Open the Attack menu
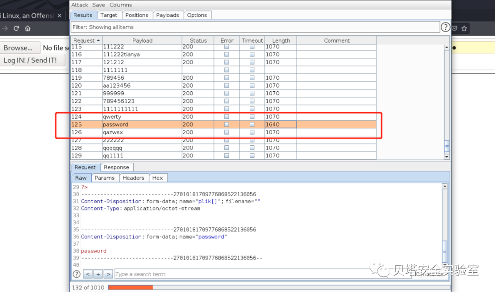The image size is (495, 292). 80,5
